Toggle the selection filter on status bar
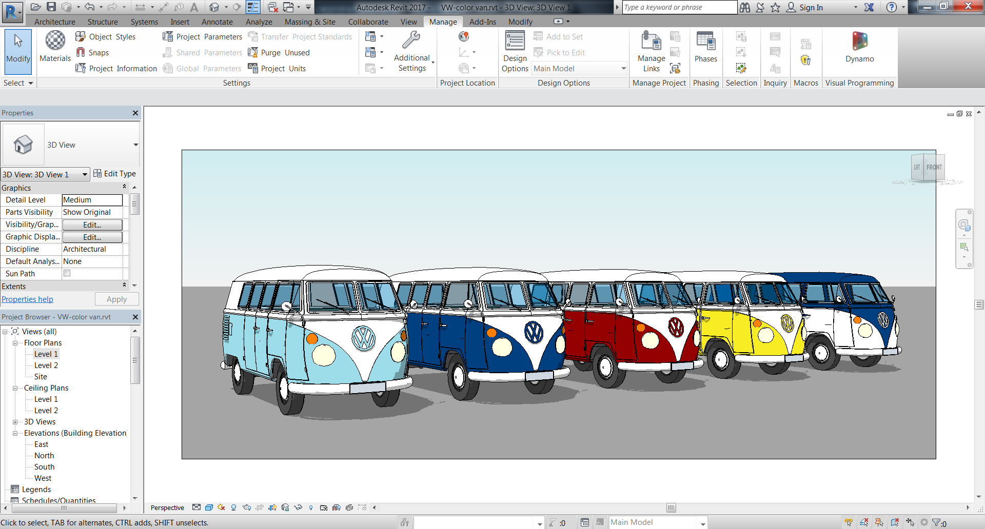 936,522
